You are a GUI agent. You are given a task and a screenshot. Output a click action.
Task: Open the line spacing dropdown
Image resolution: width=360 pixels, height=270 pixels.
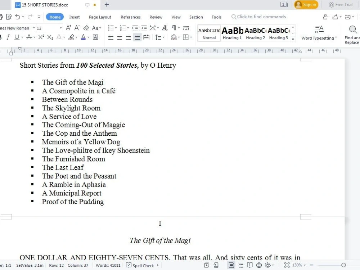pyautogui.click(x=159, y=37)
